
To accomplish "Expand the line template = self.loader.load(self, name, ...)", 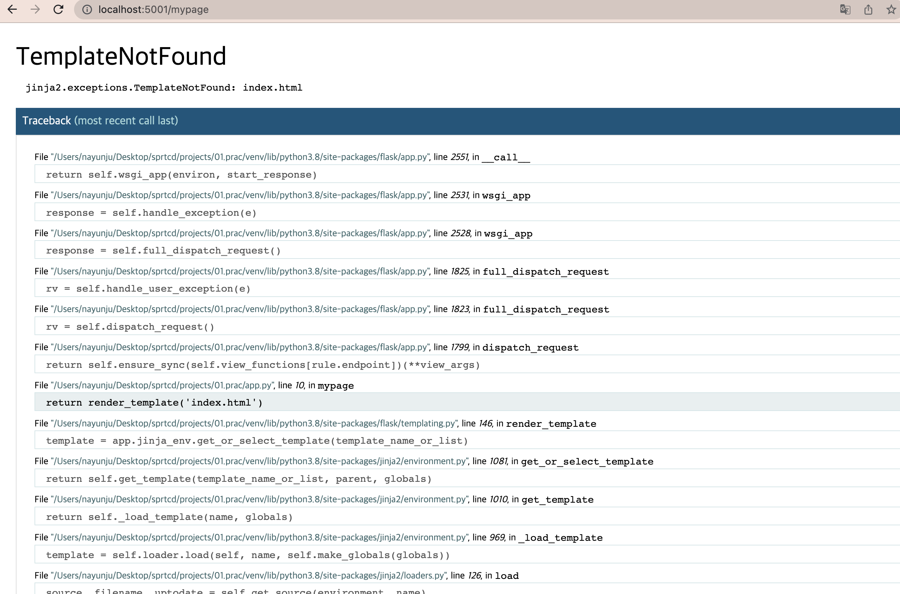I will tap(467, 554).
